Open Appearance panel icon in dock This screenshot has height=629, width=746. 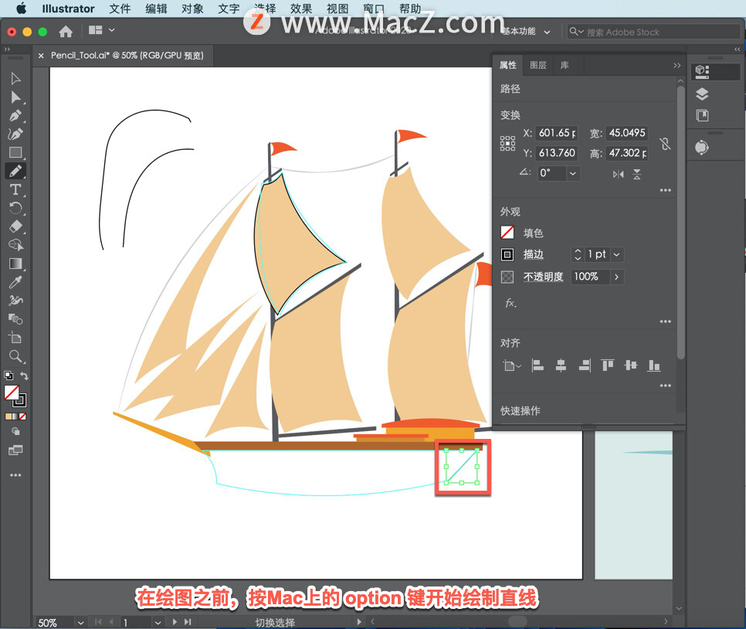(x=702, y=147)
